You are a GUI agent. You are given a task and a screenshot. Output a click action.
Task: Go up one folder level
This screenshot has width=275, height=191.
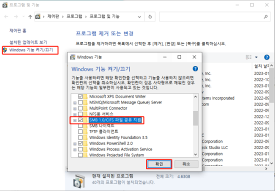30,16
